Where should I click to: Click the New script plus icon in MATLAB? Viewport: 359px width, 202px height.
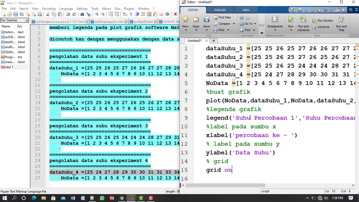coord(185,19)
